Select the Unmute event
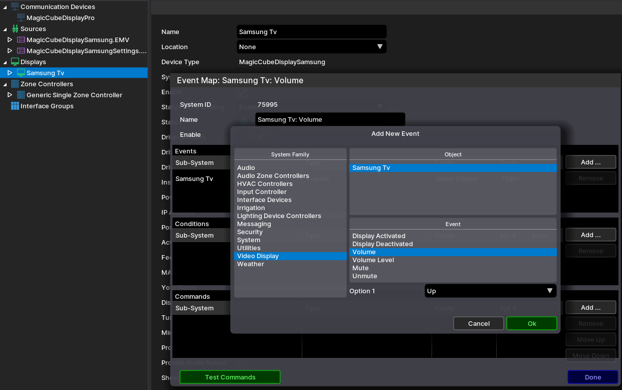 pyautogui.click(x=453, y=276)
